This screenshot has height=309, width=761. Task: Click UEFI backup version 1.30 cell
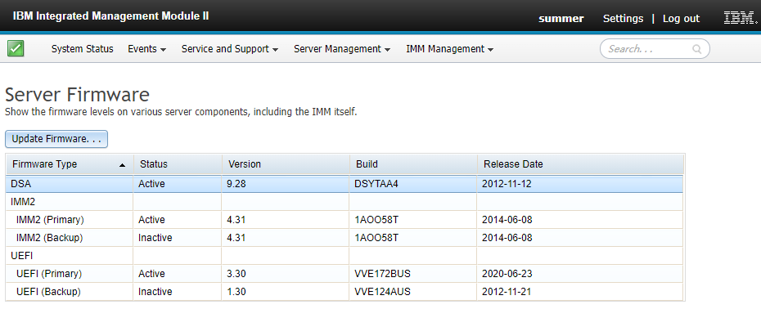tap(236, 292)
